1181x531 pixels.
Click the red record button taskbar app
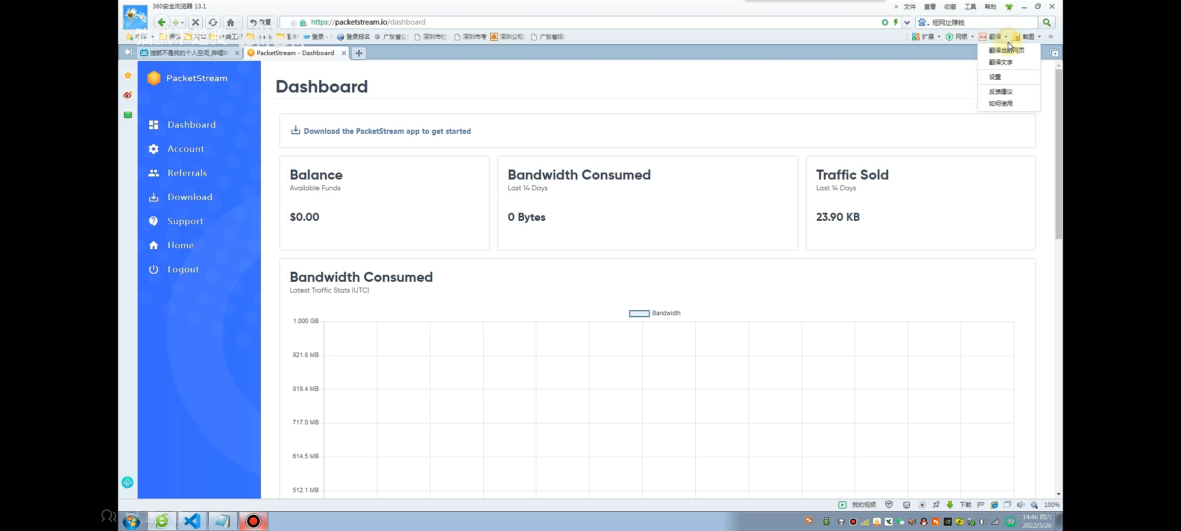pos(253,521)
